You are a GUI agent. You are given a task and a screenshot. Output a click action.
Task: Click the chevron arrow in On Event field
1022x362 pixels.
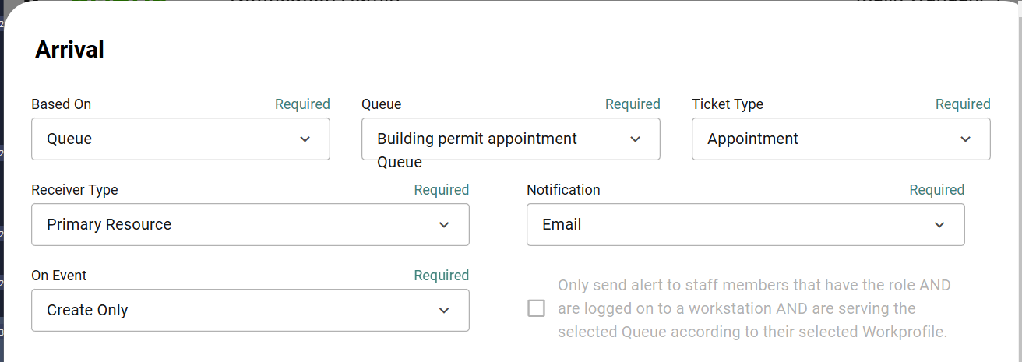point(444,311)
